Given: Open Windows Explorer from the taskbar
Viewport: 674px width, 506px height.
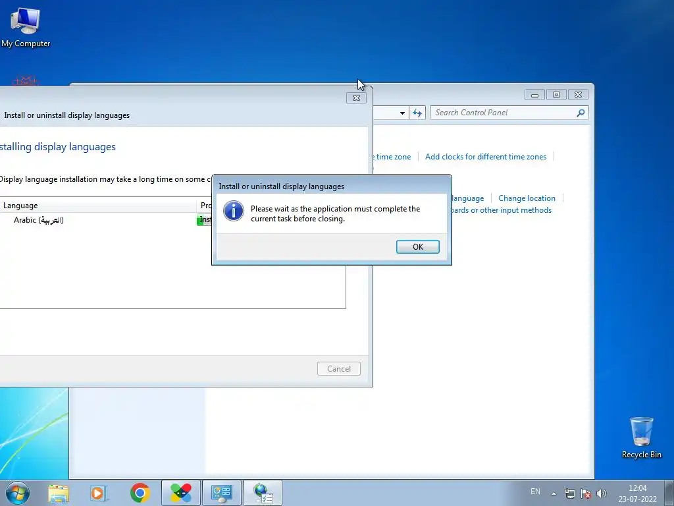Looking at the screenshot, I should (x=59, y=493).
